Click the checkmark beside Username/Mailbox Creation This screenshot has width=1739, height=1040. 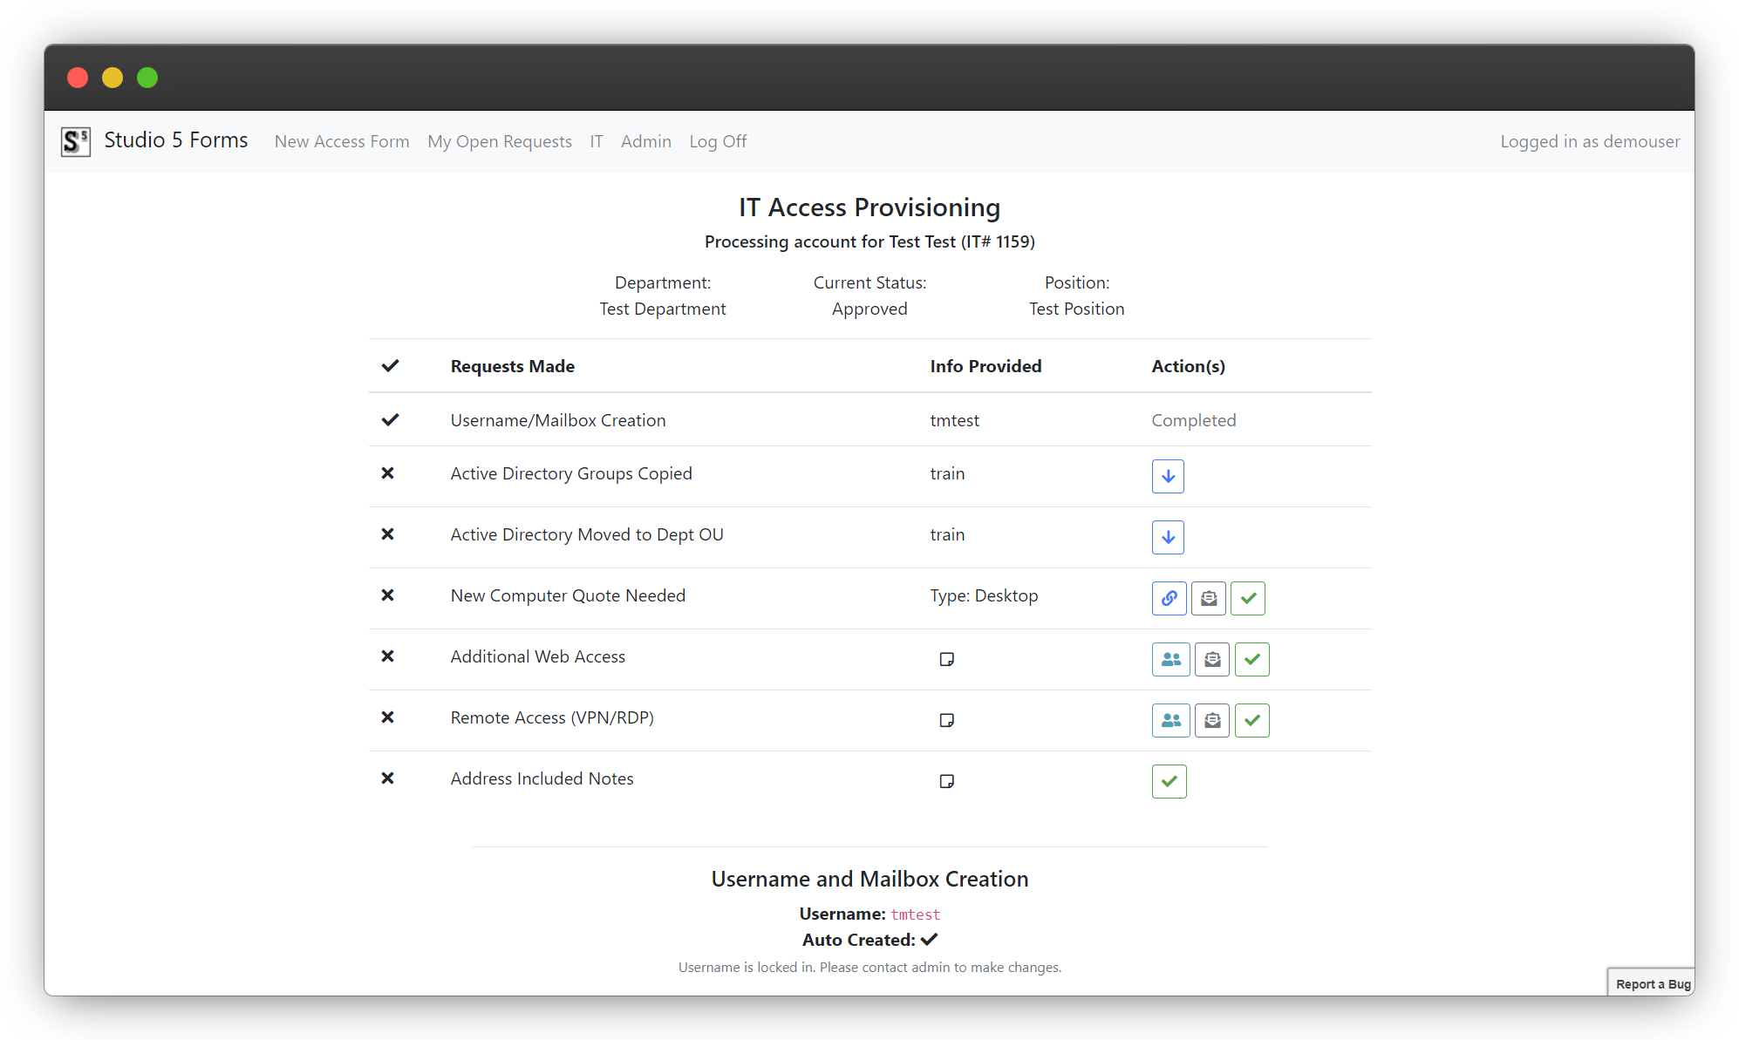(390, 420)
